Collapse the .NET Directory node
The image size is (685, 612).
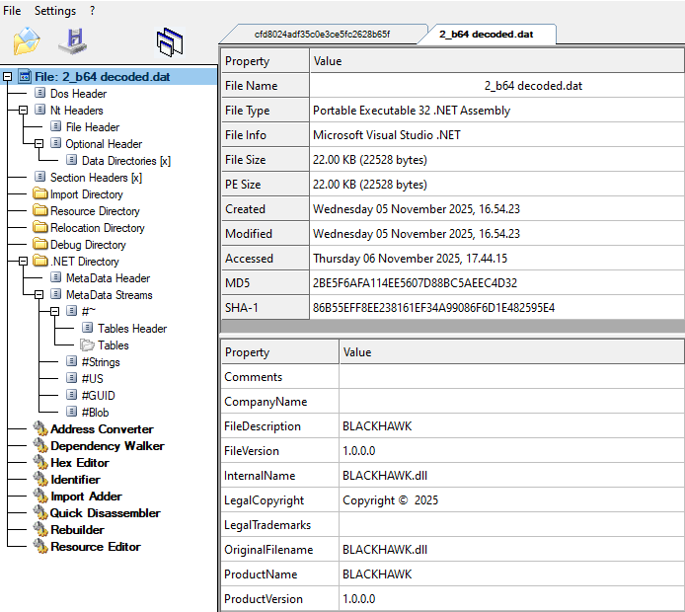pyautogui.click(x=24, y=262)
